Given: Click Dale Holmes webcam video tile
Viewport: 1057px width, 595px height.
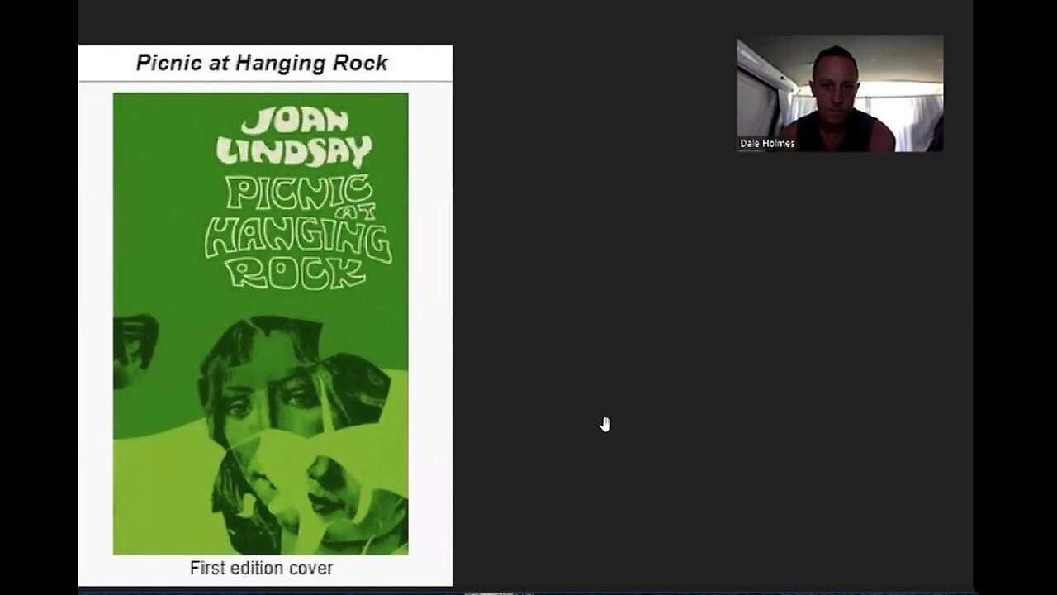Looking at the screenshot, I should click(x=840, y=93).
